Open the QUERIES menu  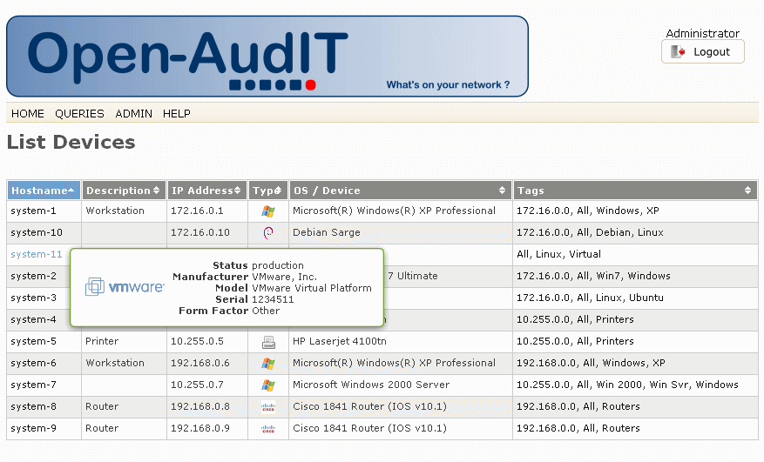coord(79,114)
